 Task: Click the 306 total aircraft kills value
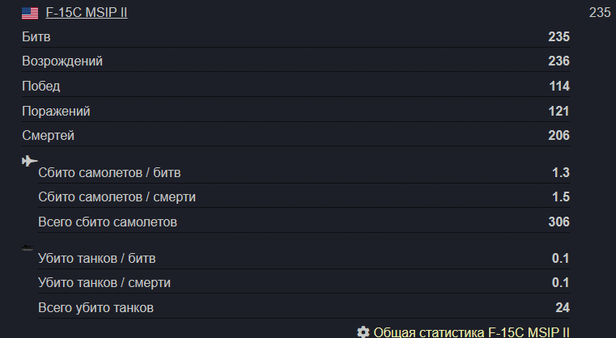coord(559,222)
